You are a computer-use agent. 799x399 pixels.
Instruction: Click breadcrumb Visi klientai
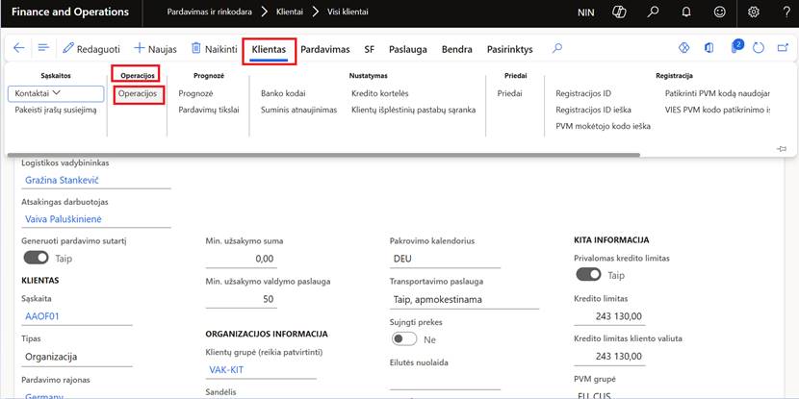[x=348, y=12]
